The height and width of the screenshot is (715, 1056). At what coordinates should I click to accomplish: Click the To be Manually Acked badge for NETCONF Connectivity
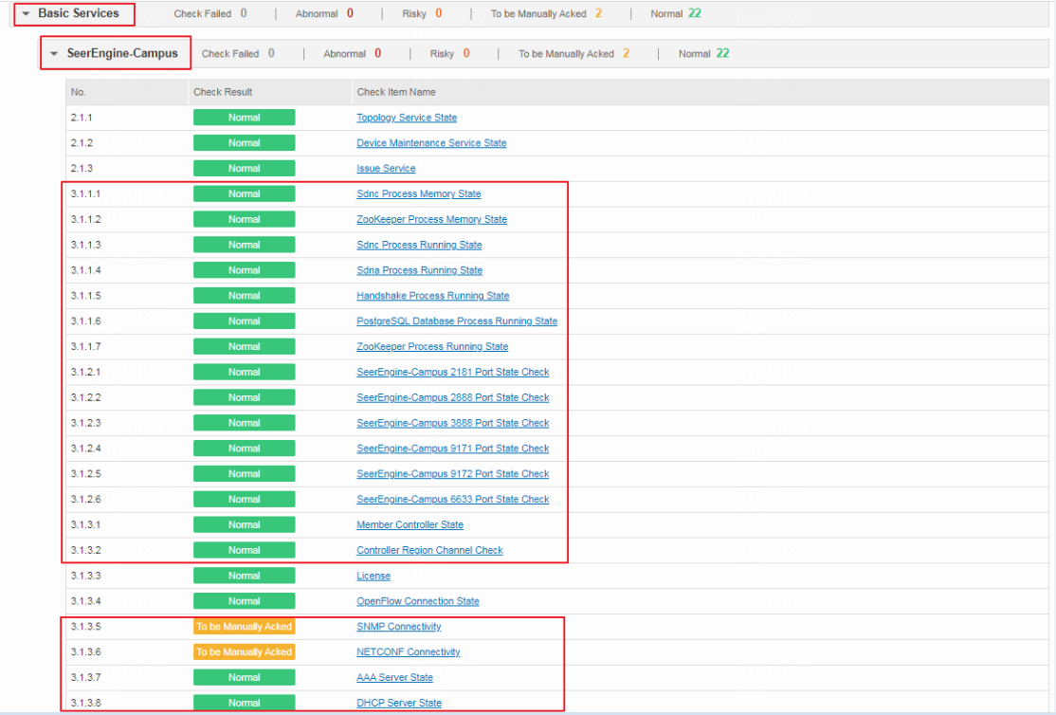(x=244, y=652)
